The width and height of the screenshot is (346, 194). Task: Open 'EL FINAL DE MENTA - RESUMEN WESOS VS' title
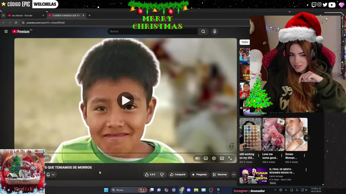pos(282,171)
